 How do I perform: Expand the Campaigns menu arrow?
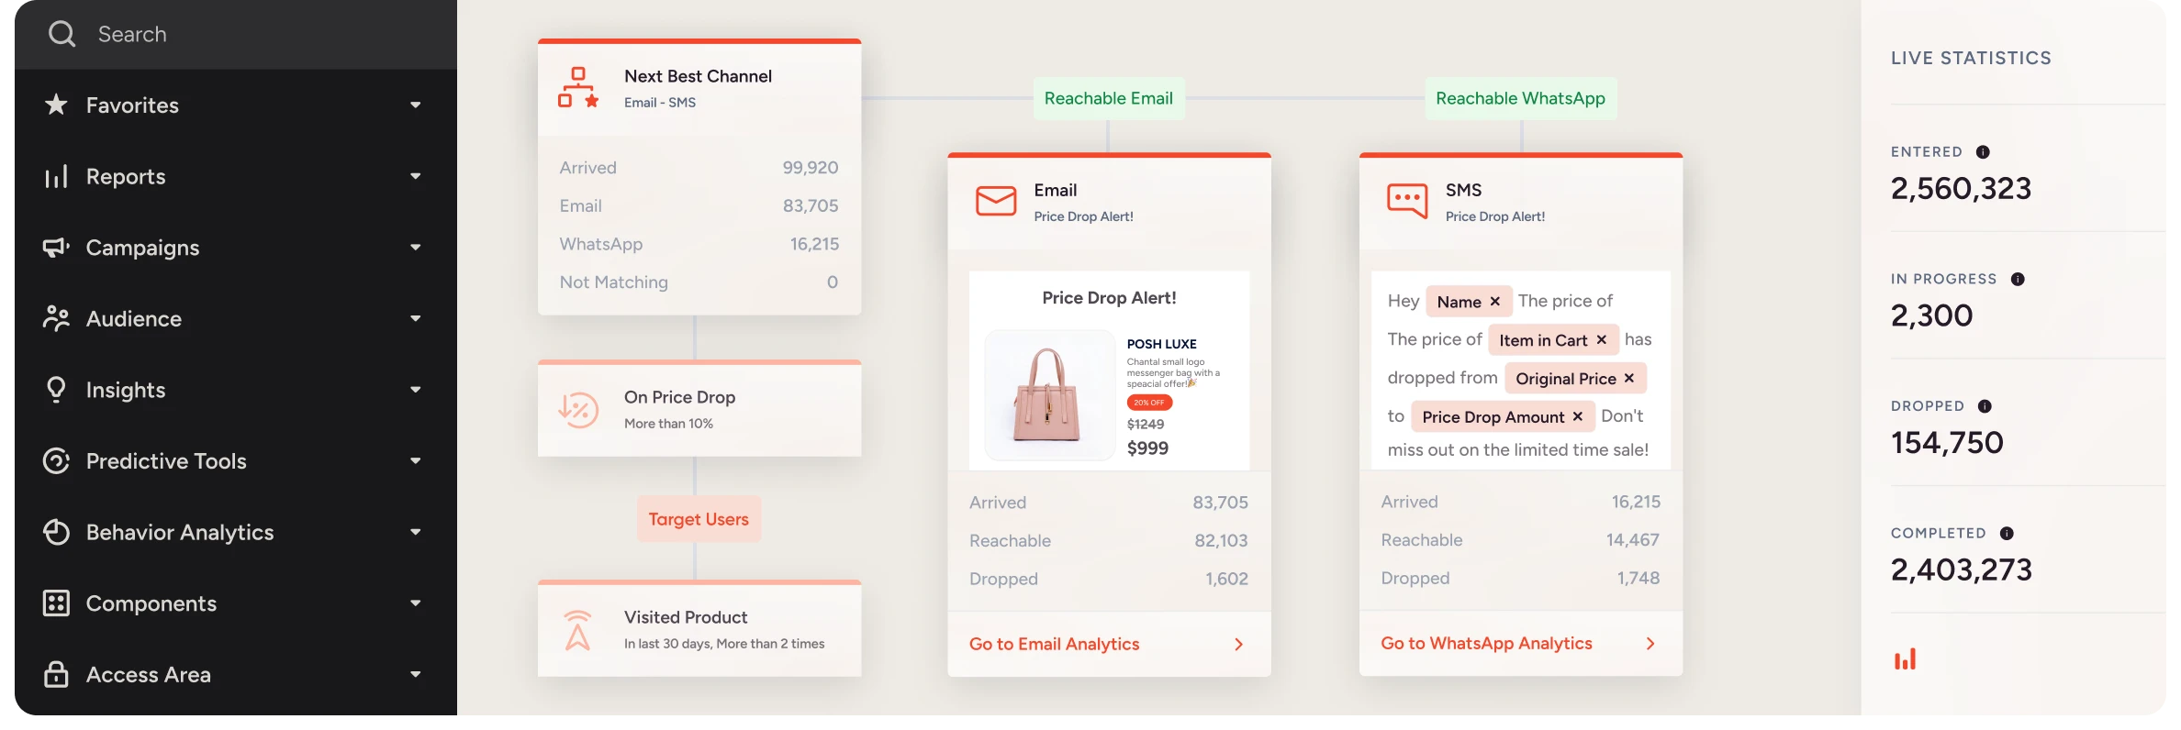(416, 248)
